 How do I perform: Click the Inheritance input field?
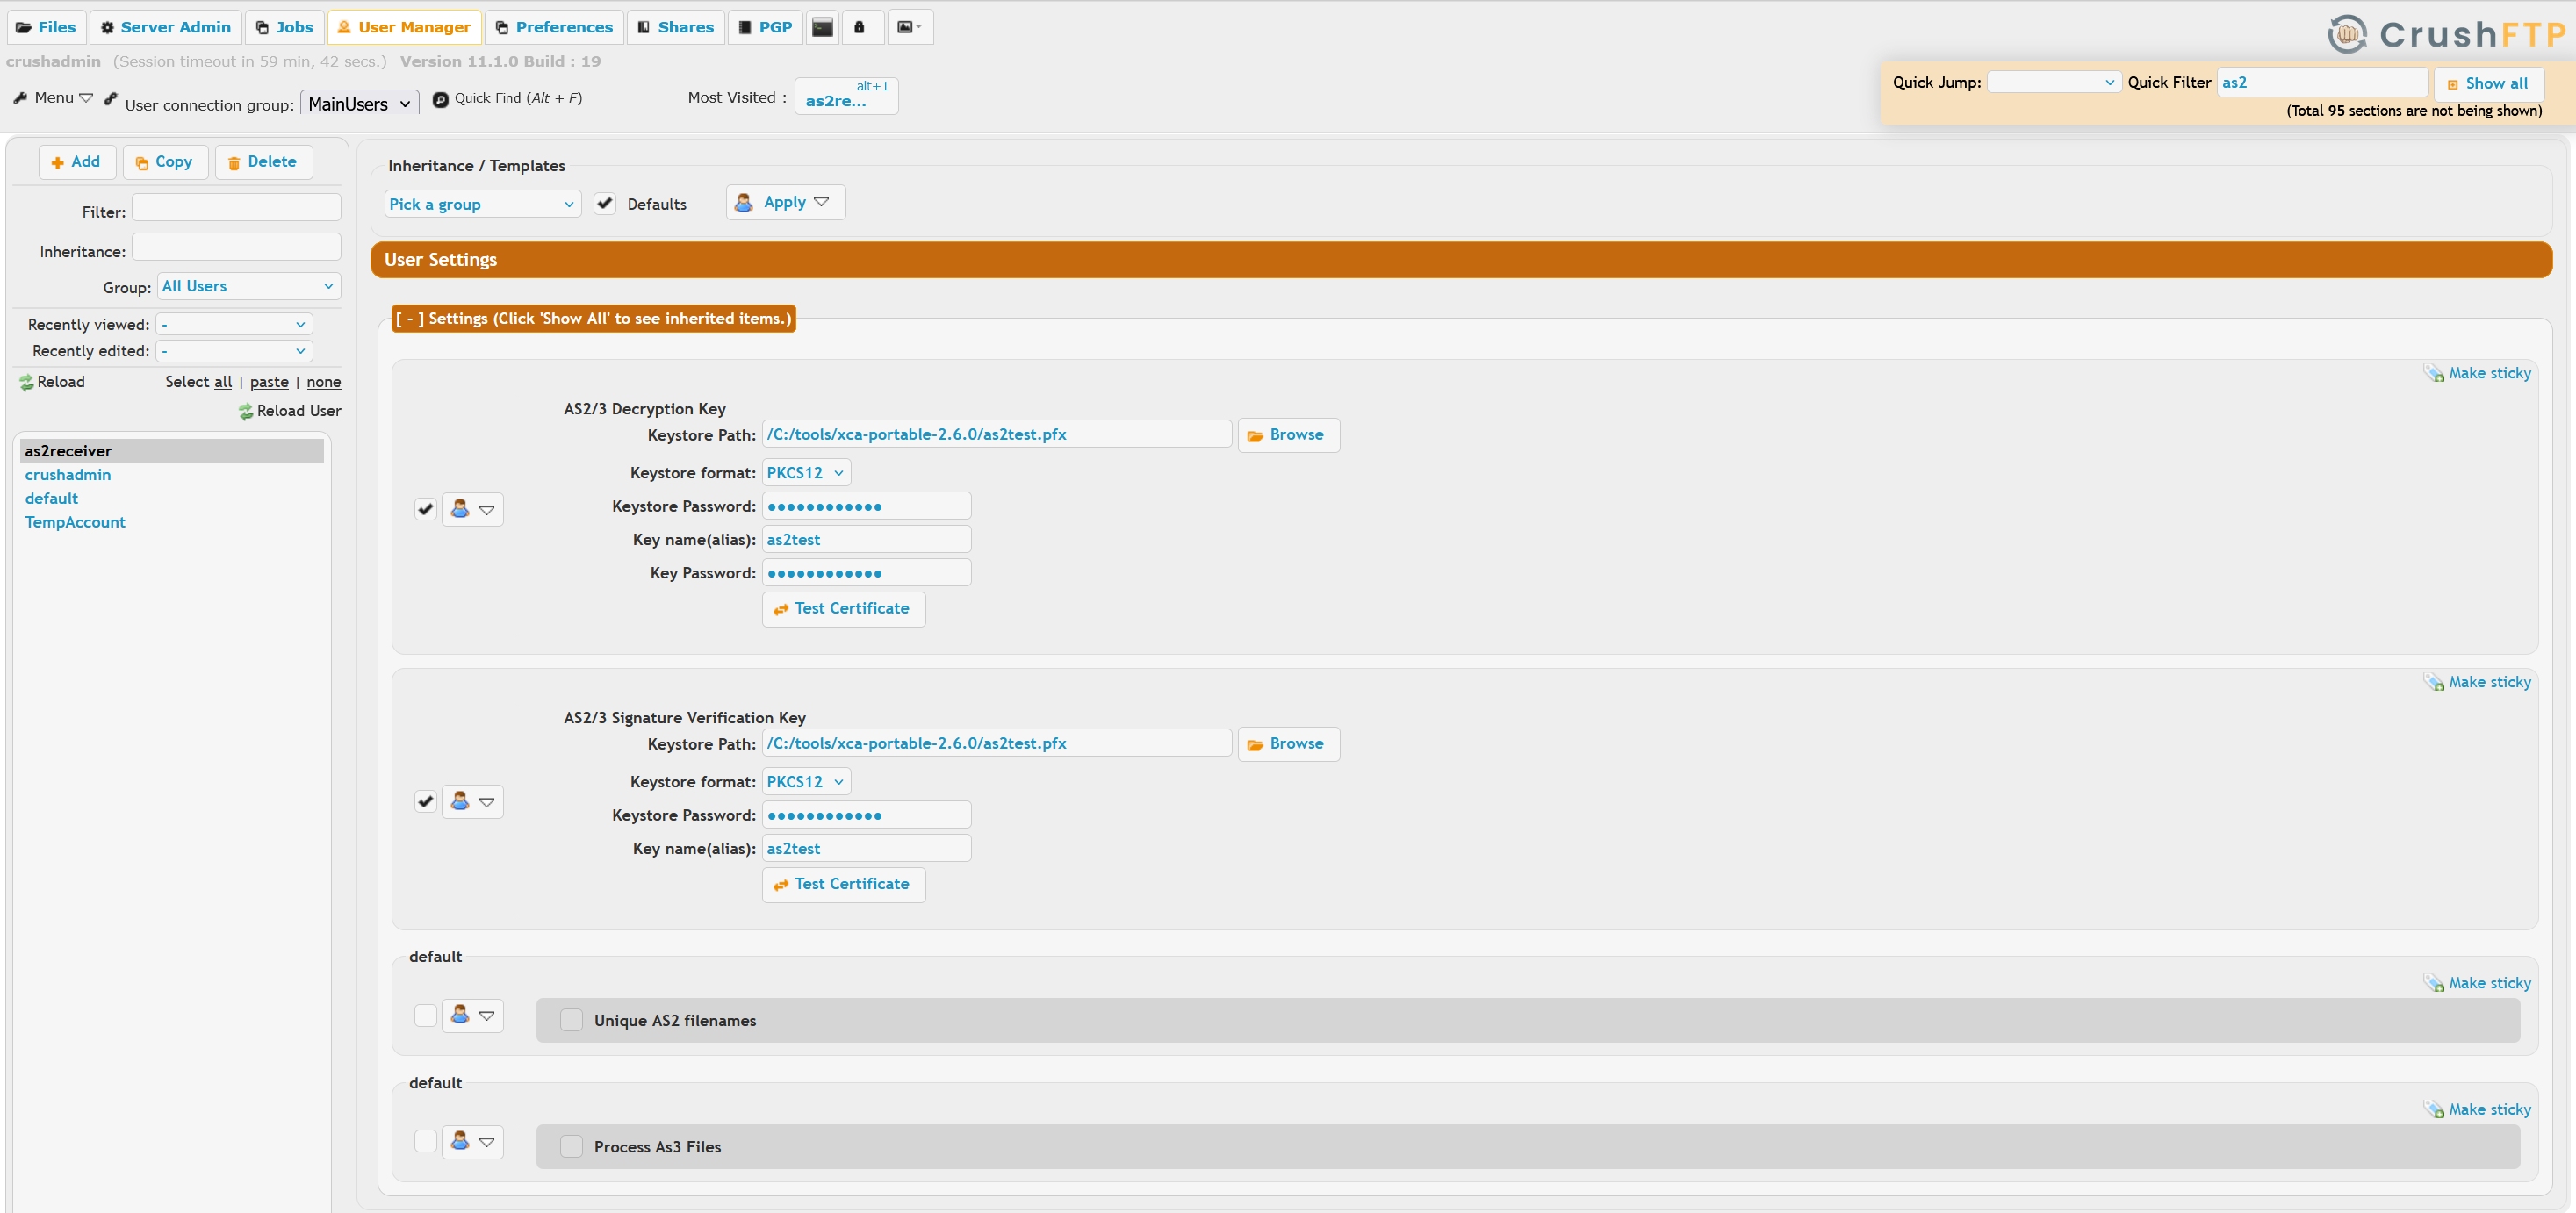(236, 247)
